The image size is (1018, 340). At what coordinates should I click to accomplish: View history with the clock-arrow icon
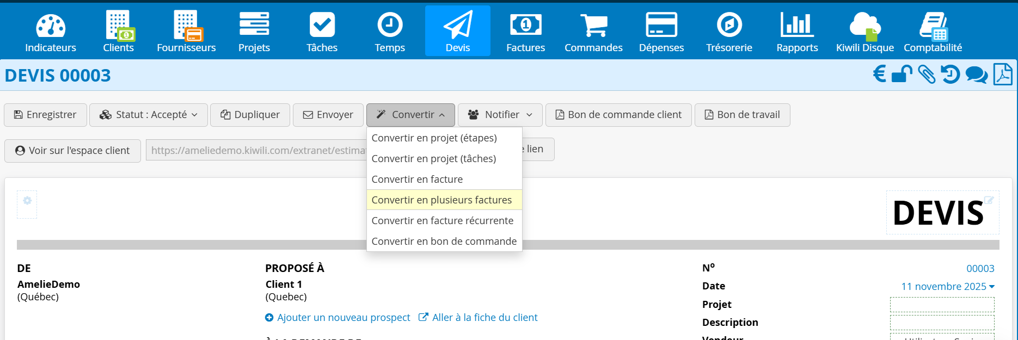tap(950, 74)
